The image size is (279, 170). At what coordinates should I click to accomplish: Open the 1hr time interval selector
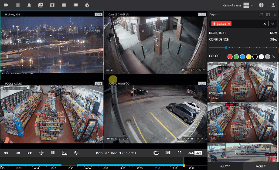pyautogui.click(x=18, y=153)
